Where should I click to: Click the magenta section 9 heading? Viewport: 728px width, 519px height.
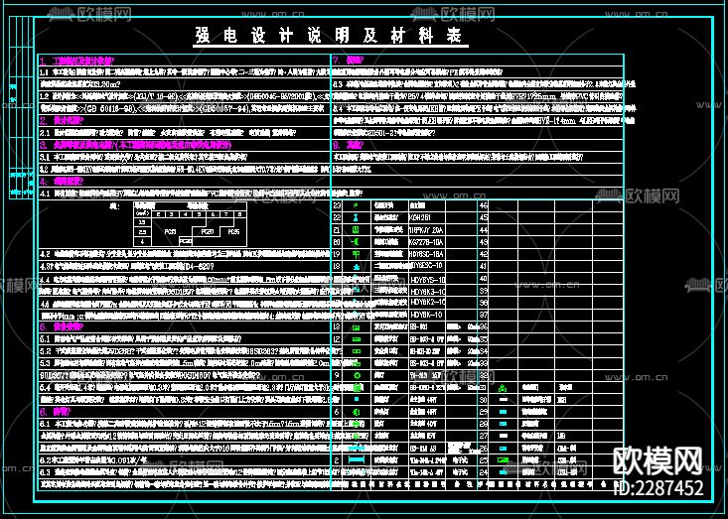pyautogui.click(x=348, y=145)
